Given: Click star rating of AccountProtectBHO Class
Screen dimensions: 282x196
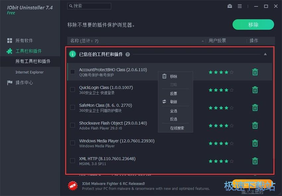Looking at the screenshot, I should coord(221,72).
